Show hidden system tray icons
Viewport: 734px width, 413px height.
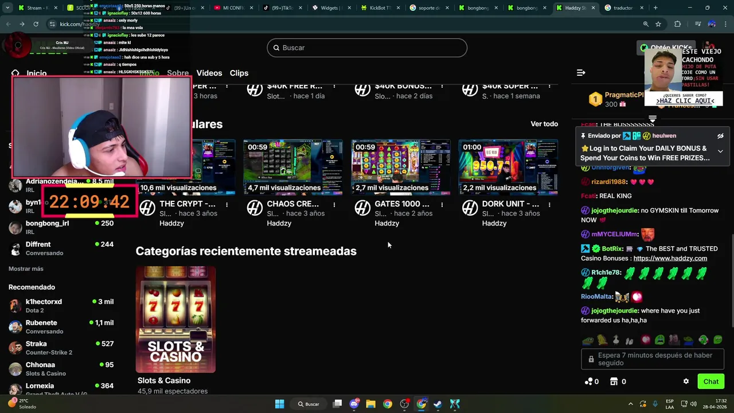tap(631, 404)
